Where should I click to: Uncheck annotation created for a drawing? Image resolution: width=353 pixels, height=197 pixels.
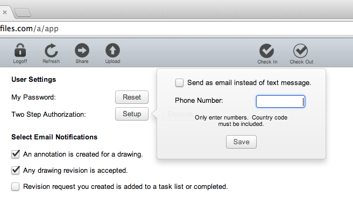[x=15, y=154]
